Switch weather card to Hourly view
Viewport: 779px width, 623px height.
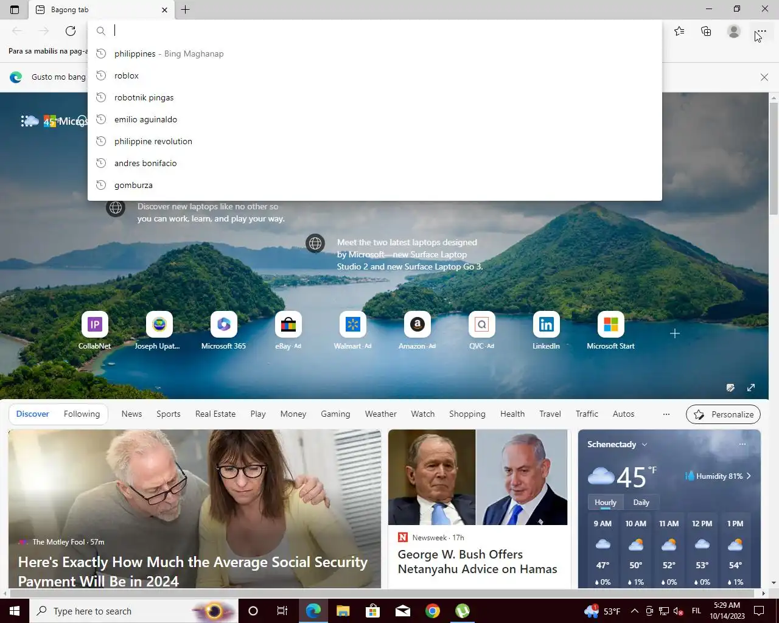(x=605, y=503)
